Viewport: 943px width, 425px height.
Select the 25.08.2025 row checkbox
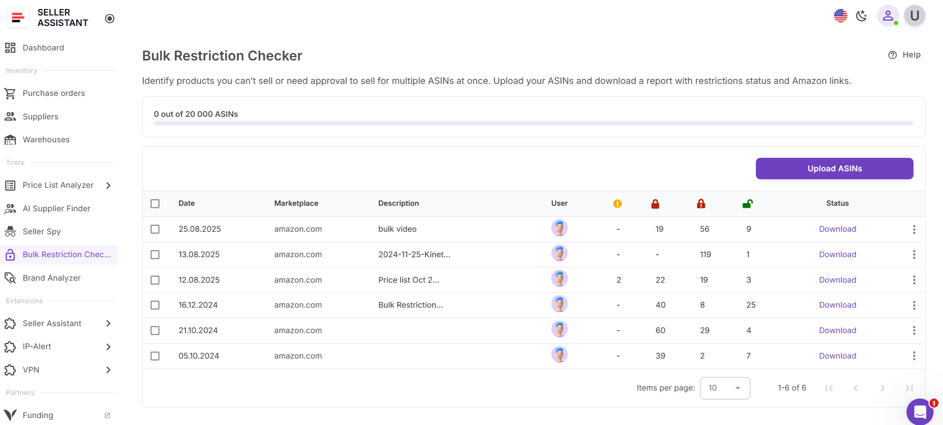pyautogui.click(x=155, y=229)
